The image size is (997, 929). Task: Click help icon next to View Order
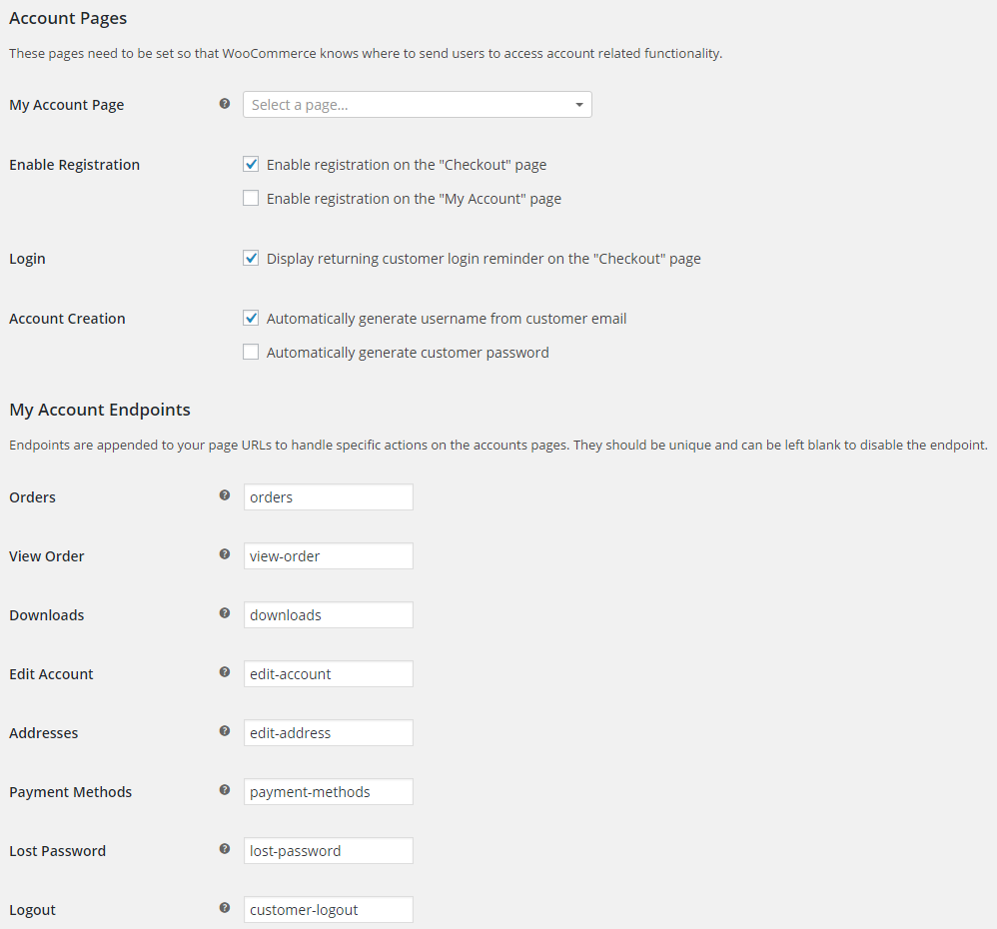(x=225, y=554)
